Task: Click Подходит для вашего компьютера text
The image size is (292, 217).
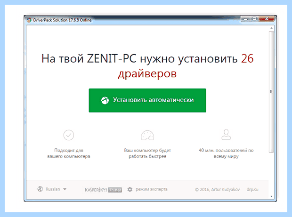Action: (69, 153)
